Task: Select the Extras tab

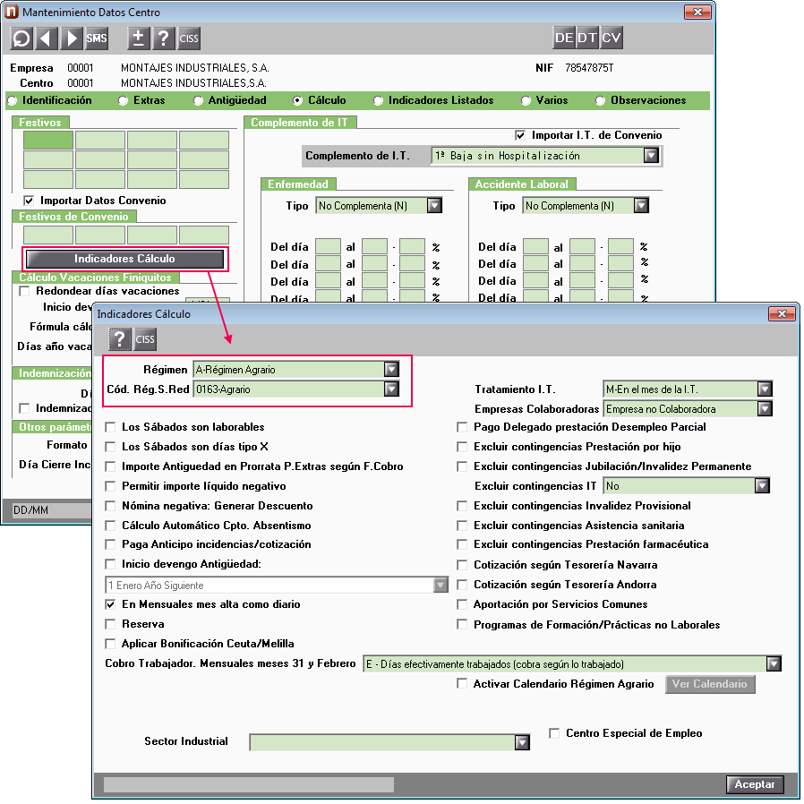Action: tap(142, 100)
